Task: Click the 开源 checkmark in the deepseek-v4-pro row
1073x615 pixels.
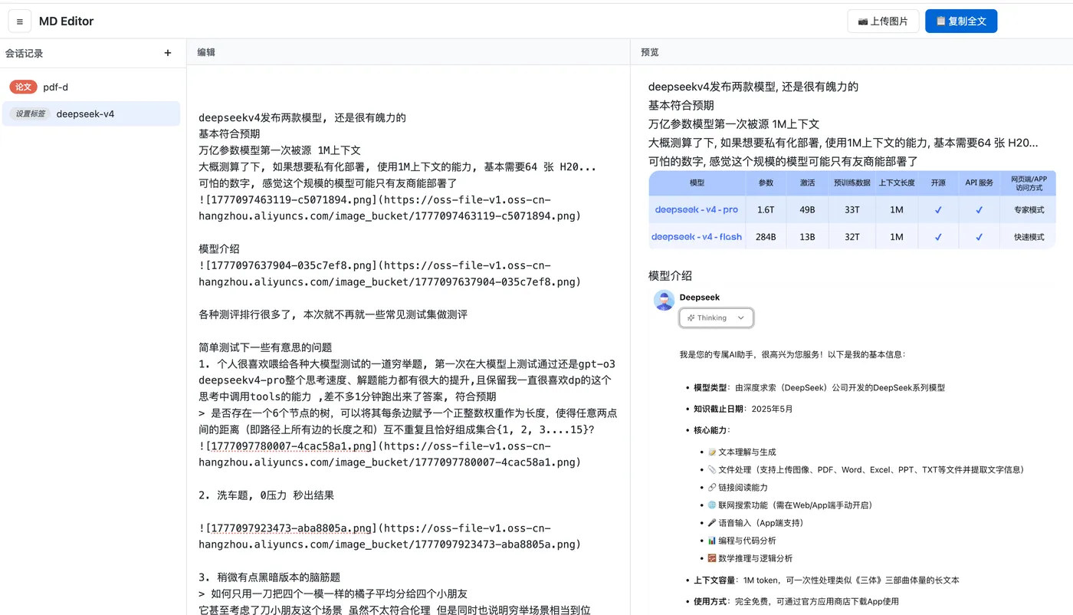Action: (x=938, y=209)
